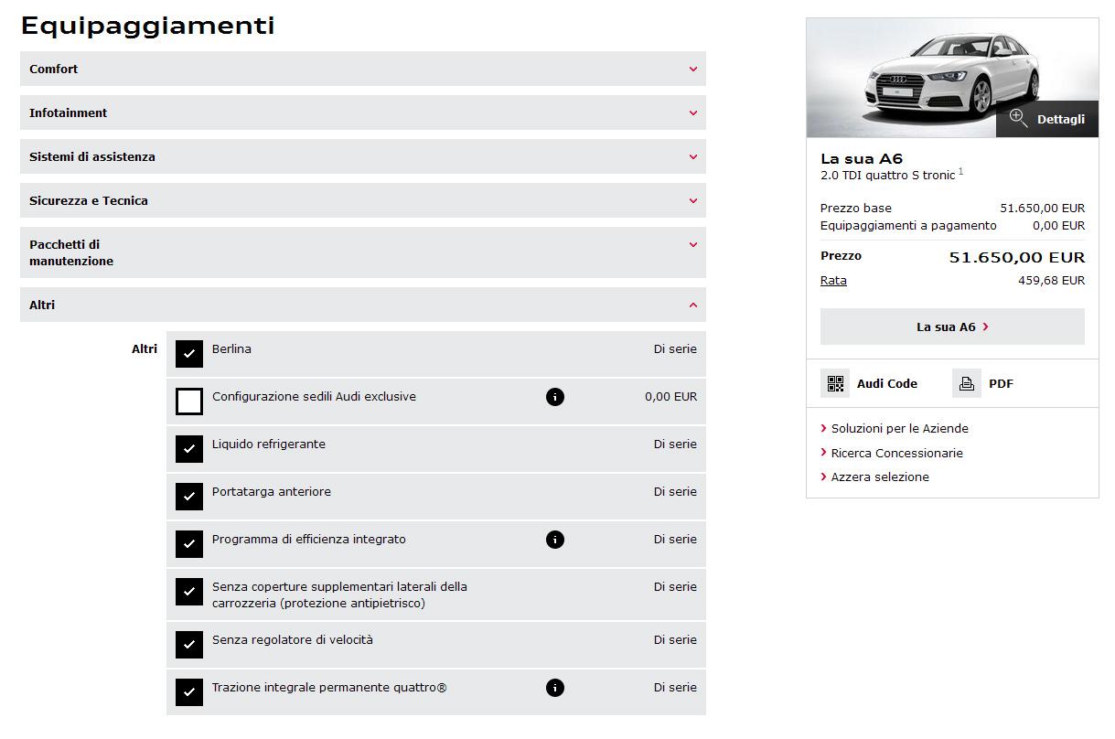Screen dimensions: 1115x739
Task: Click the 51.650,00 EUR total price
Action: coord(1017,258)
